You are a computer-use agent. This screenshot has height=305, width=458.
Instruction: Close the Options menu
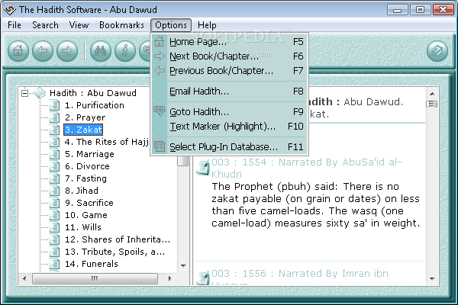click(171, 25)
